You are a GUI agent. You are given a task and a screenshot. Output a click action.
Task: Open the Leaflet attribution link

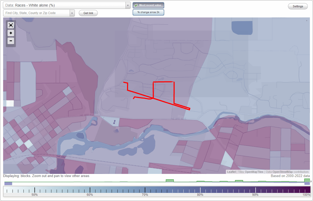click(x=231, y=172)
